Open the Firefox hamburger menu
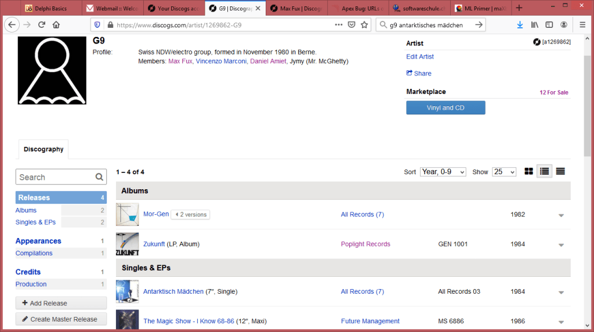Viewport: 594px width, 332px height. point(582,25)
